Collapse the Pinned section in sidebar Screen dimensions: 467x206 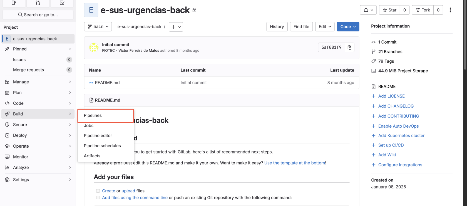tap(70, 49)
